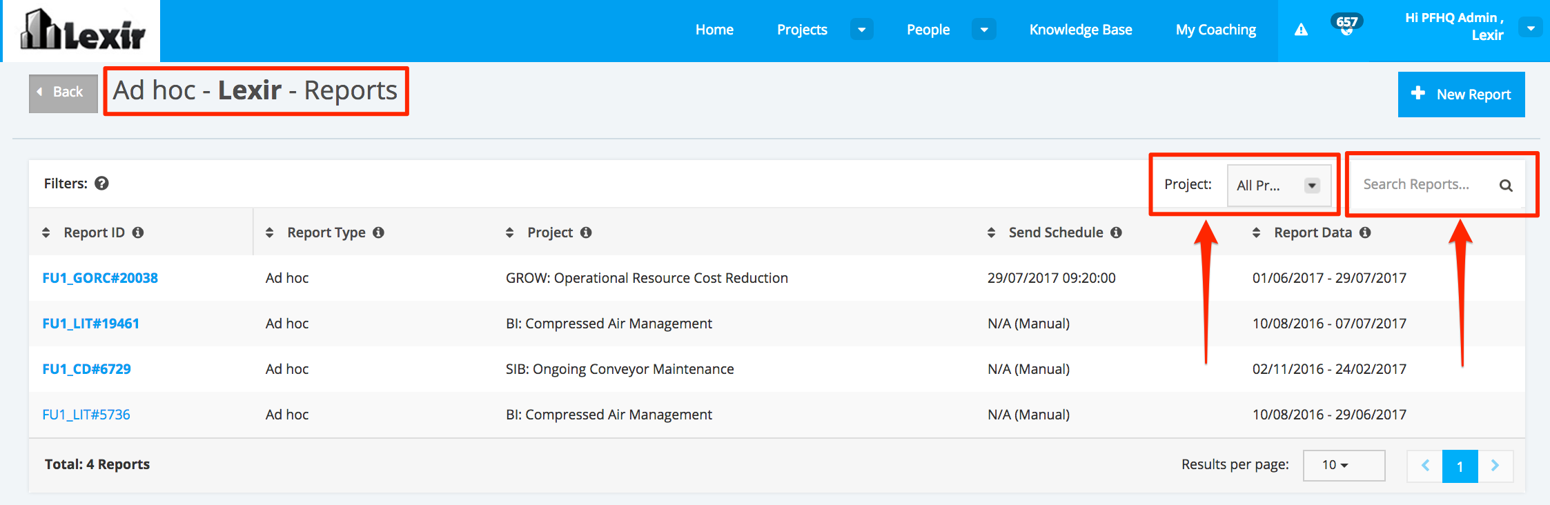The height and width of the screenshot is (505, 1550).
Task: Show info icon next to Project column
Action: tap(586, 232)
